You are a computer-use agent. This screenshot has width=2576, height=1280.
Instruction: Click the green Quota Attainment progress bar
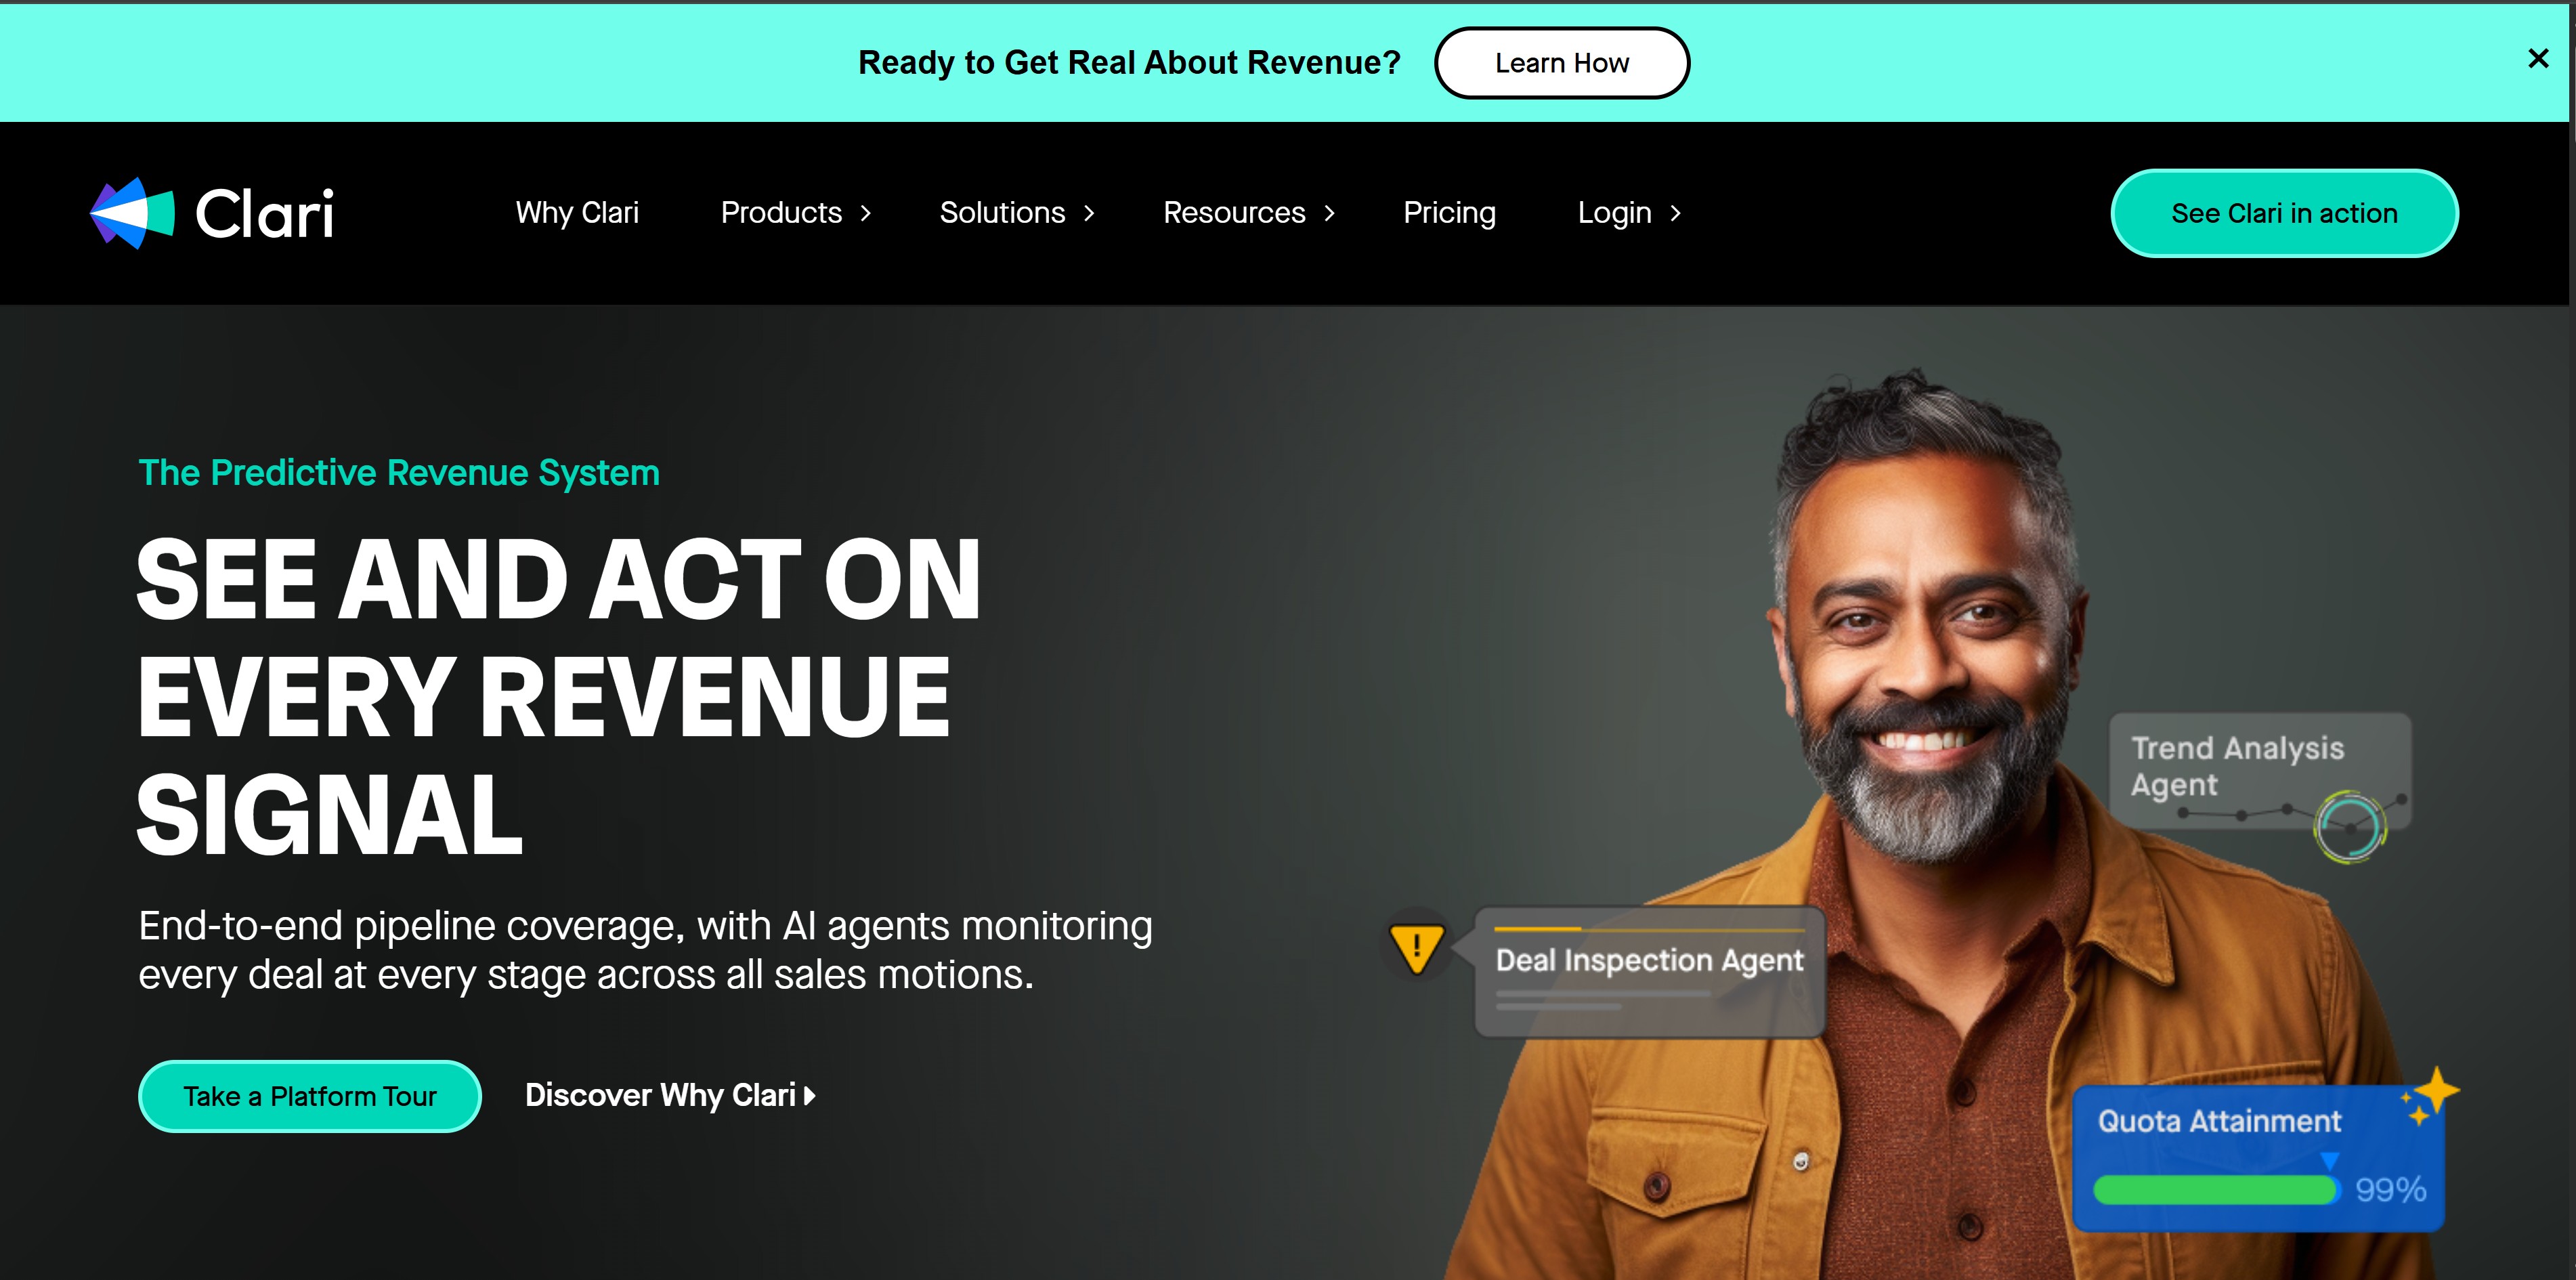click(2216, 1190)
